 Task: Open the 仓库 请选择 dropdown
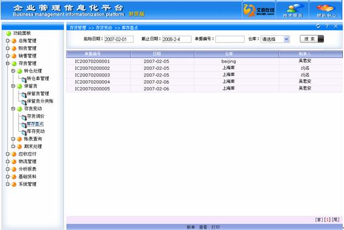pos(275,39)
